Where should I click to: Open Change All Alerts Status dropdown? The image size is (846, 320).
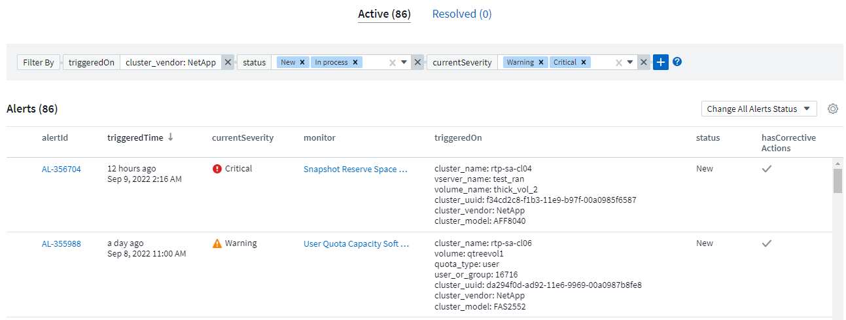tap(758, 109)
